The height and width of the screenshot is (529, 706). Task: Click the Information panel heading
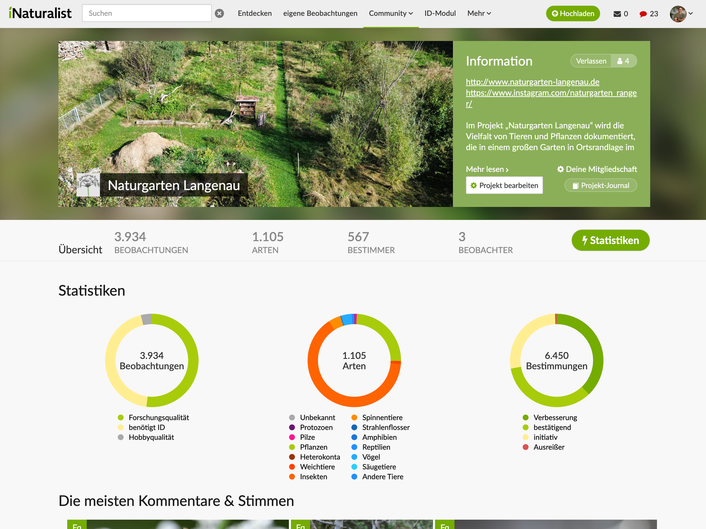coord(499,61)
